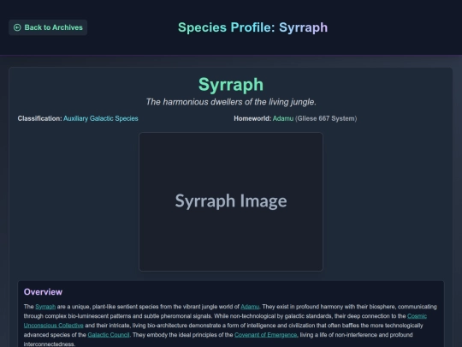
Task: Click the 'Homeworld:' label
Action: [252, 118]
